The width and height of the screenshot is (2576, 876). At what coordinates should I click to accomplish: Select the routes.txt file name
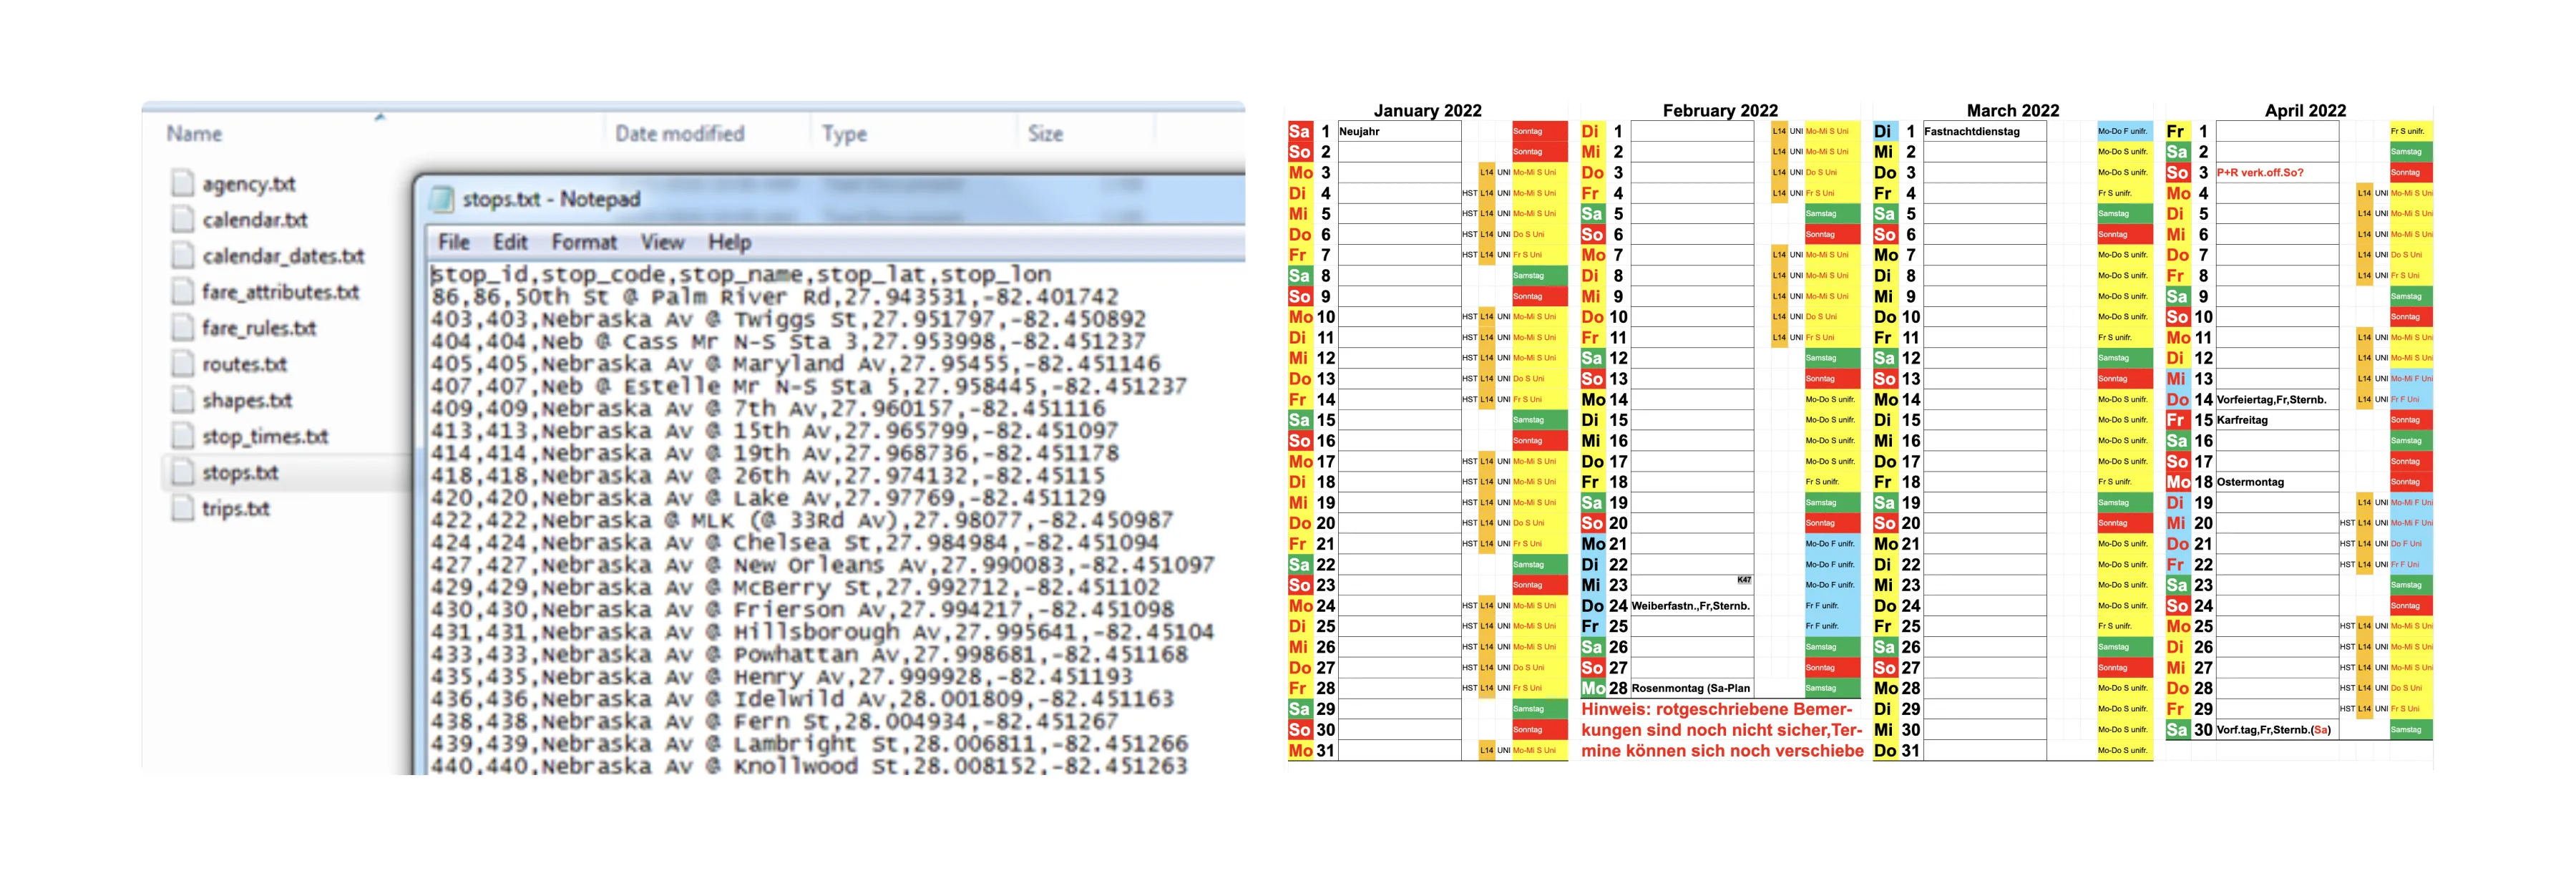[x=245, y=364]
